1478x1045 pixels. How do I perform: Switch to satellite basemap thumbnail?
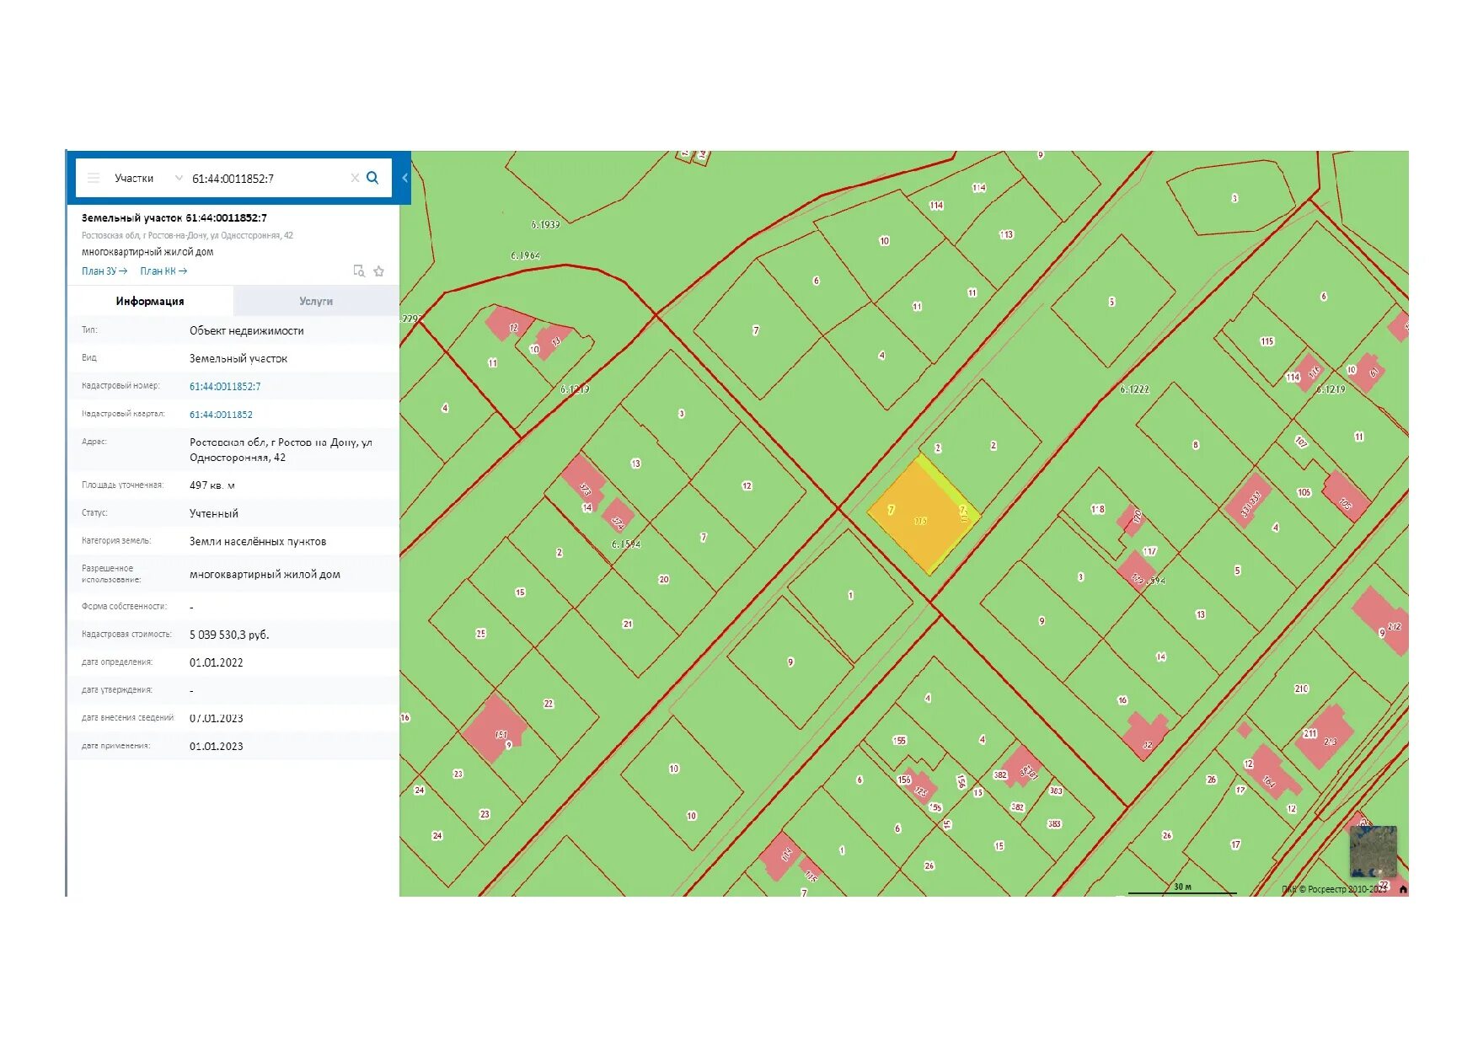(1374, 851)
